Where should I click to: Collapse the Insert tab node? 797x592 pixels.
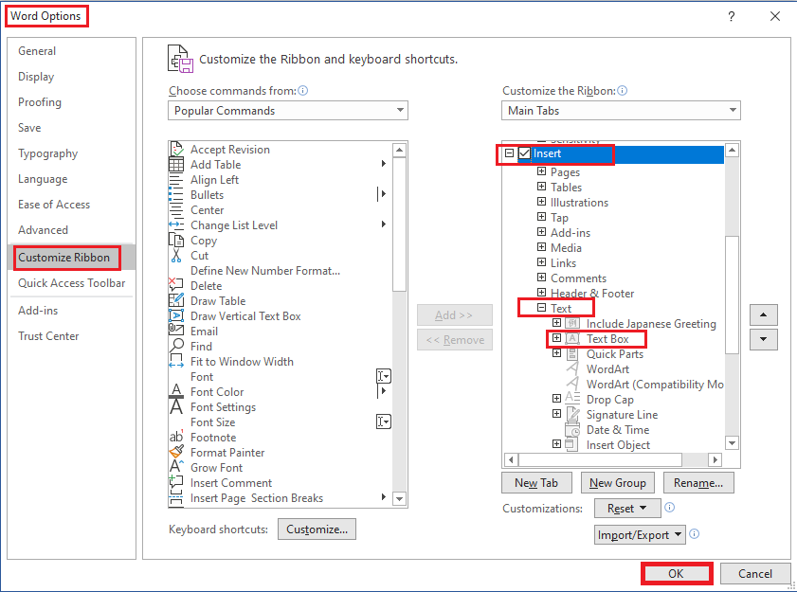[509, 152]
